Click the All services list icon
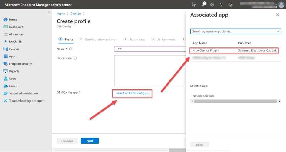This screenshot has width=286, height=152. tap(6, 34)
